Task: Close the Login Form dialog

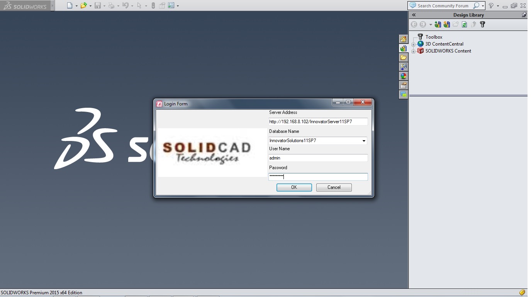Action: tap(363, 102)
